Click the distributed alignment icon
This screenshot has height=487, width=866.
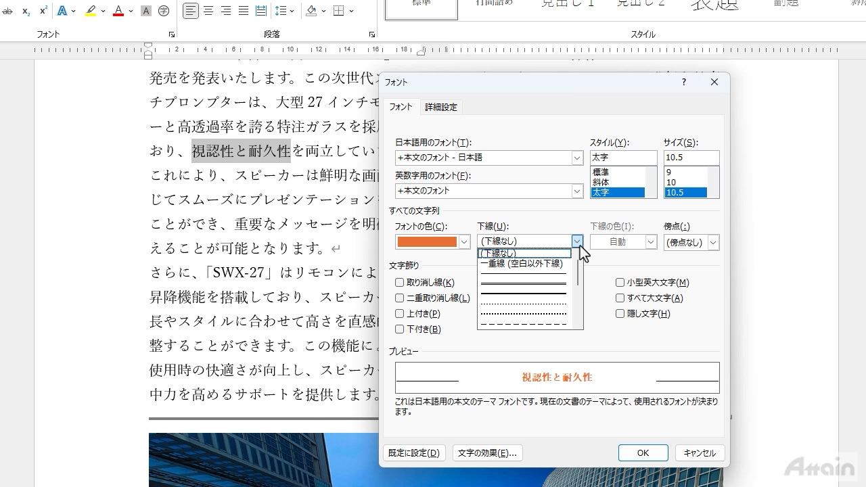pos(261,11)
